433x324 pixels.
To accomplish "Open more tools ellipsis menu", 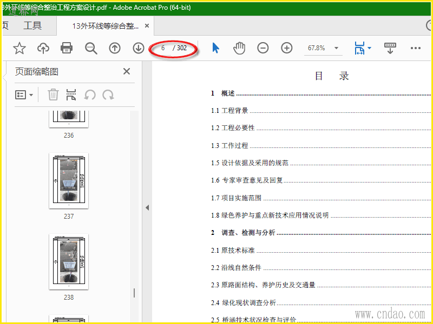I will (x=415, y=48).
